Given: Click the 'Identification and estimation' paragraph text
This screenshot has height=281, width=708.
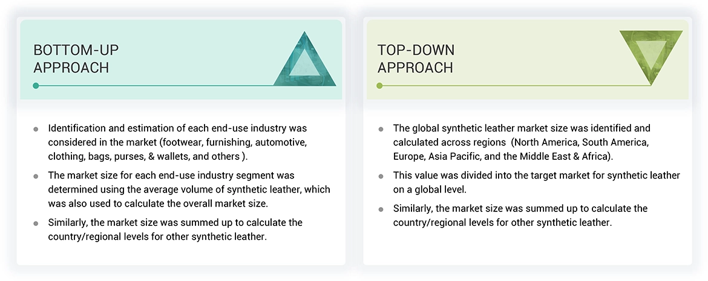Looking at the screenshot, I should tap(178, 144).
